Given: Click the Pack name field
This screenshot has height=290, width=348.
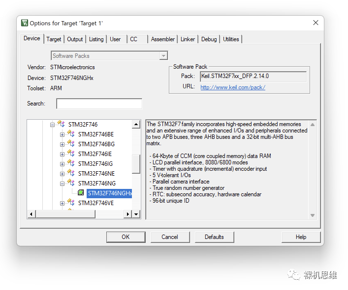Looking at the screenshot, I should click(x=253, y=77).
